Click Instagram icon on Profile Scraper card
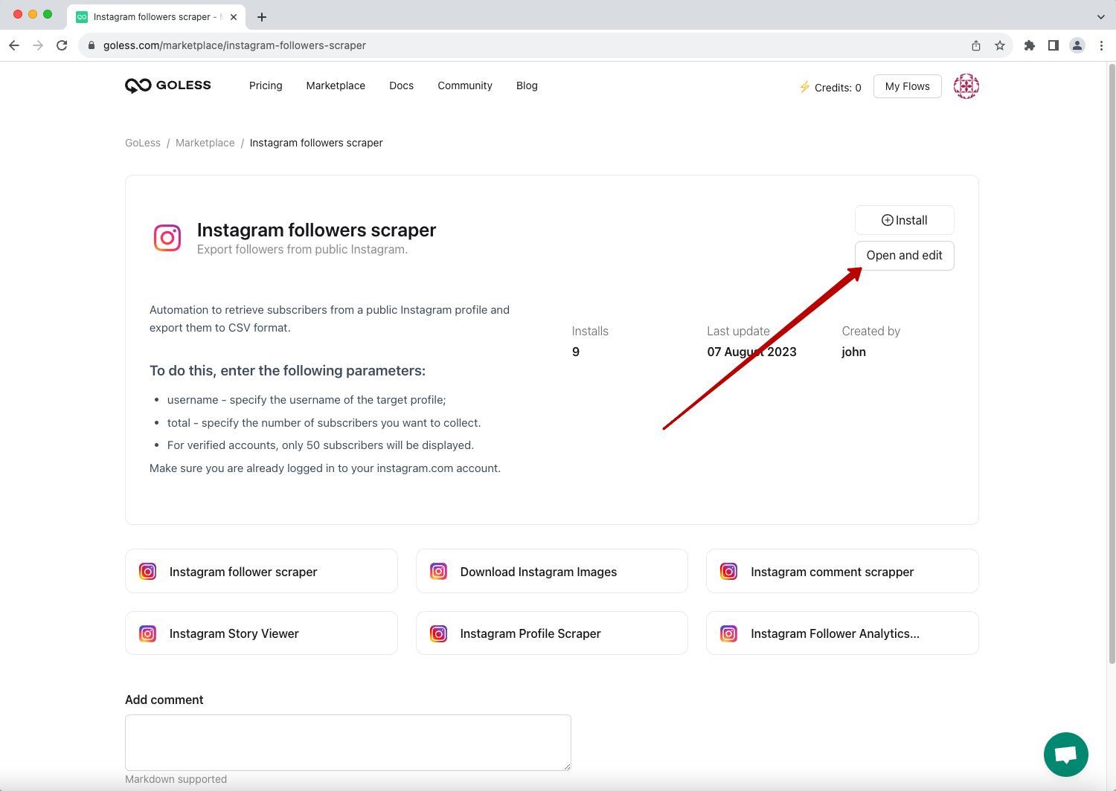1116x791 pixels. click(439, 633)
